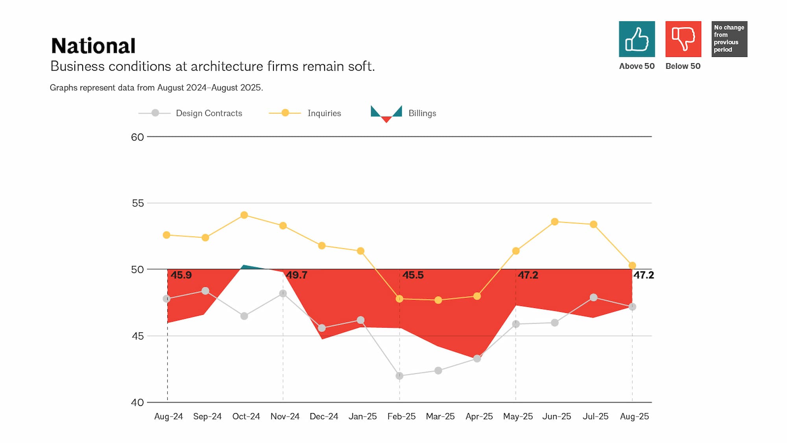Click the yellow Inquiries legend marker

click(285, 113)
